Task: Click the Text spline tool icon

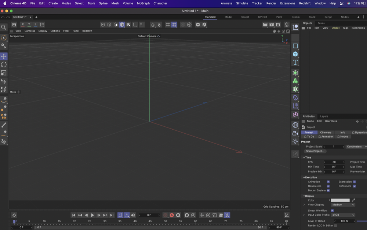Action: [x=295, y=62]
